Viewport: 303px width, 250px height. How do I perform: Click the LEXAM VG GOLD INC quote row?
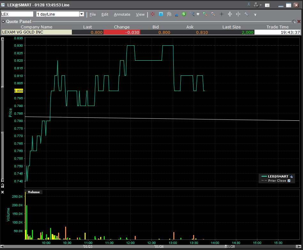pos(37,32)
